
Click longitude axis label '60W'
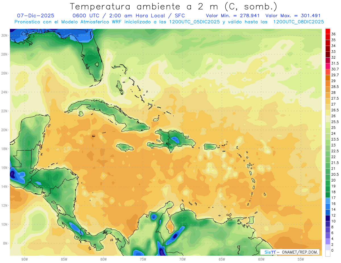[x=261, y=259]
